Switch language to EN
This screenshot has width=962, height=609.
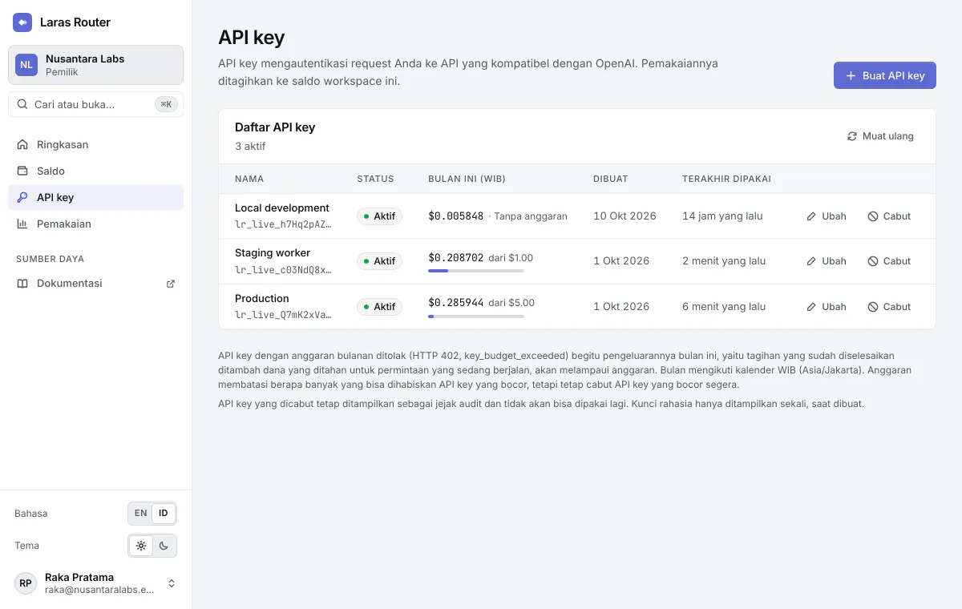[x=141, y=513]
